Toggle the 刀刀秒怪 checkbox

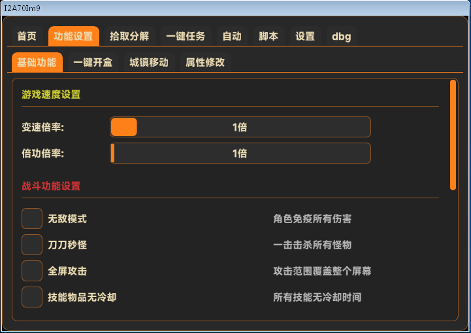(32, 245)
